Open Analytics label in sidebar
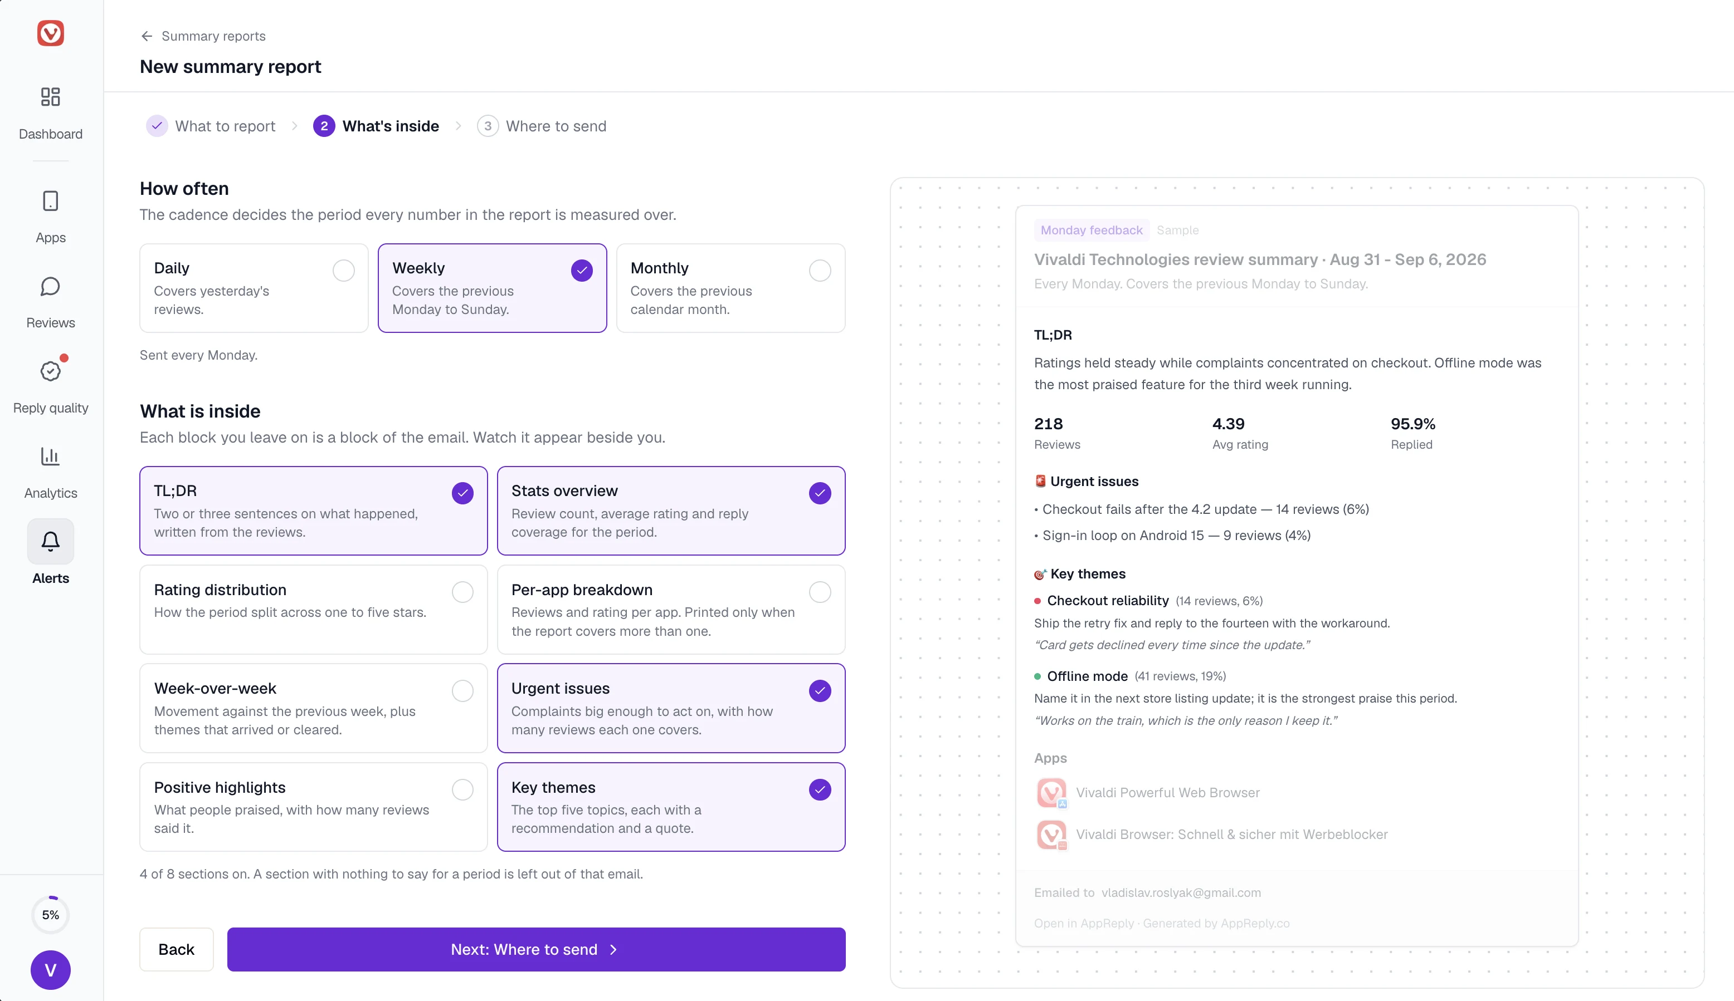The width and height of the screenshot is (1734, 1001). (50, 493)
